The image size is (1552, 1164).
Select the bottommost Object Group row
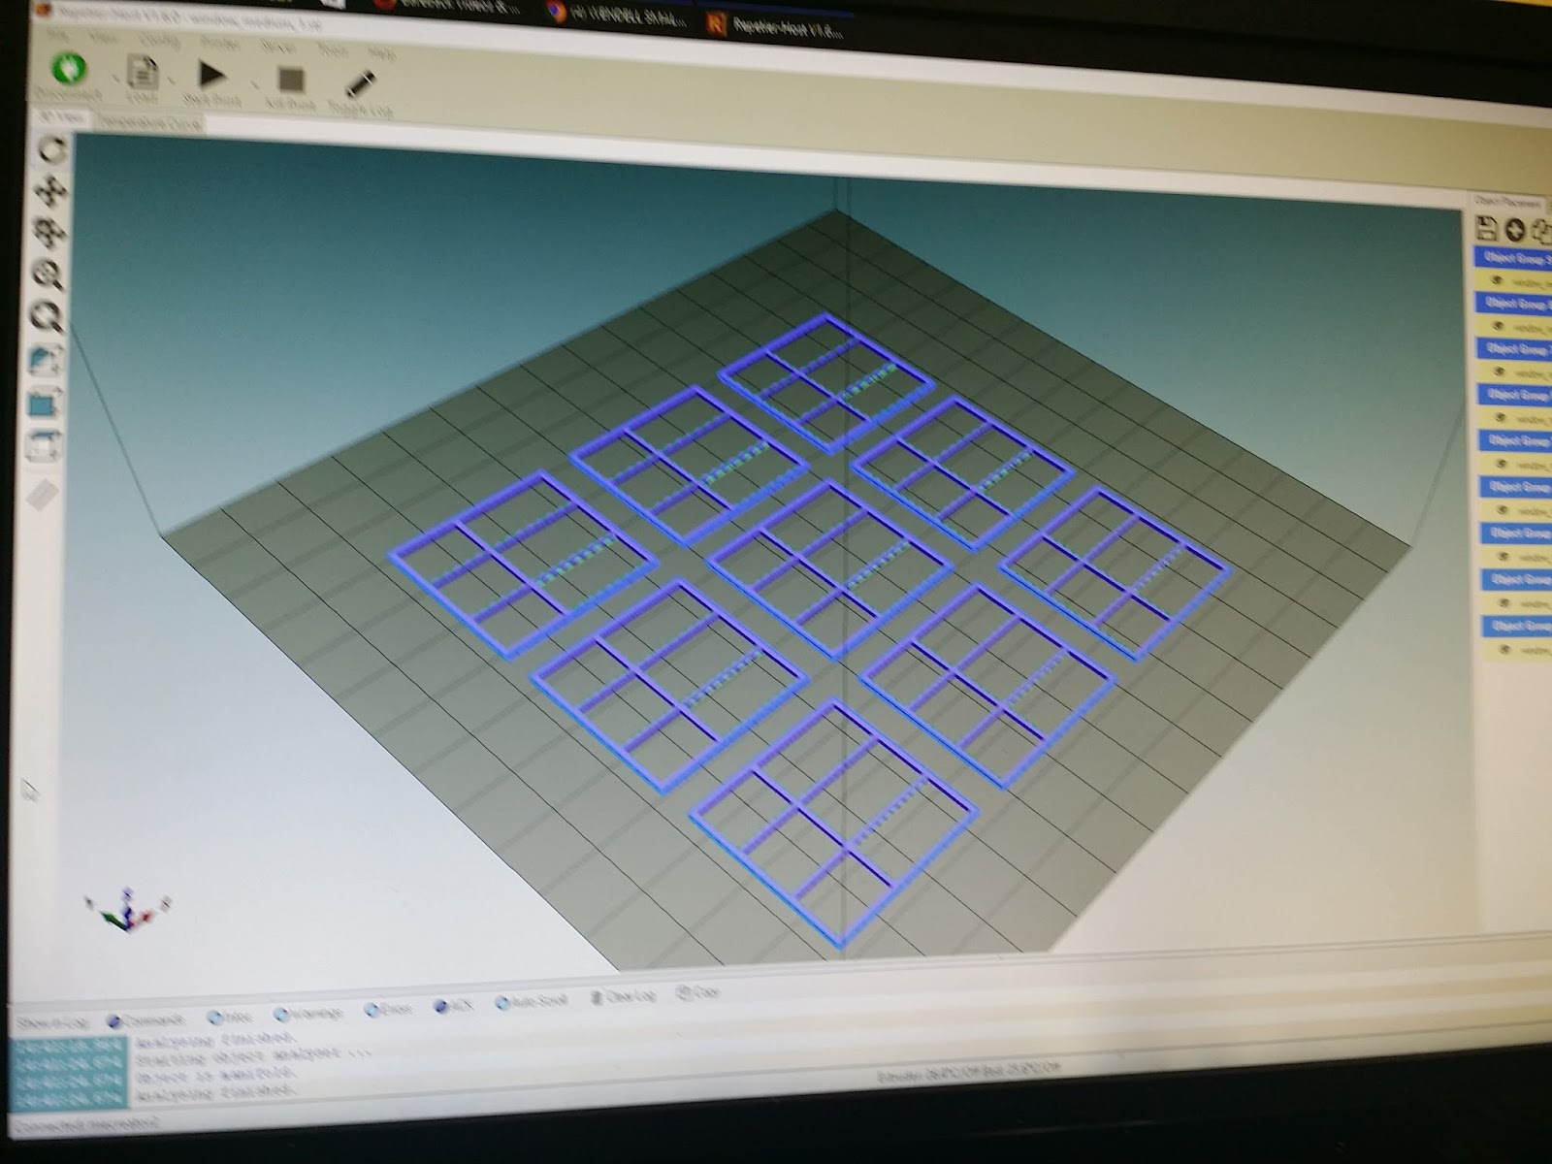(x=1517, y=626)
